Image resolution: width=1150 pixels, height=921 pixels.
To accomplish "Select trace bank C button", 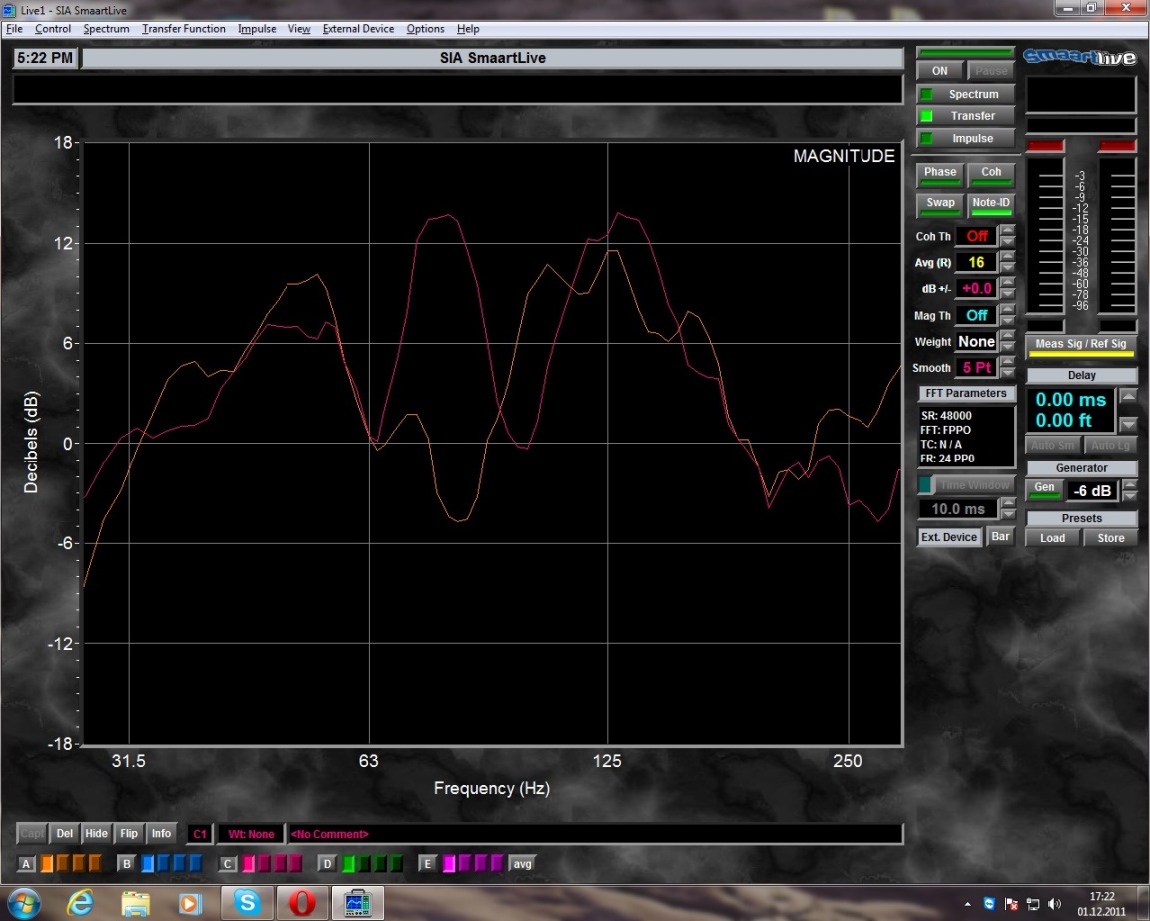I will [x=228, y=863].
